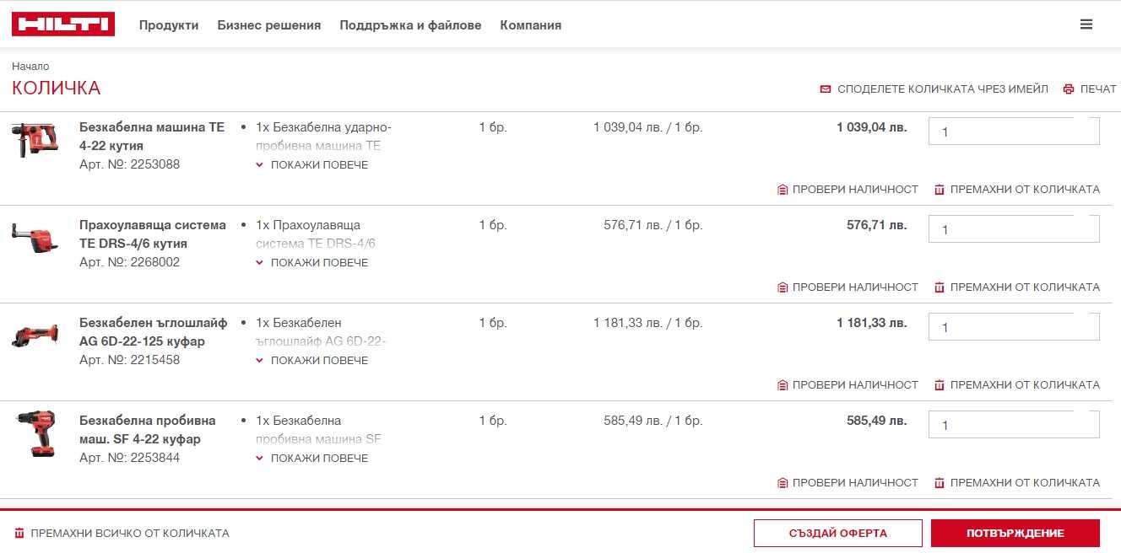The width and height of the screenshot is (1121, 553).
Task: Click the bold total 1 181,33 лв.
Action: (872, 323)
